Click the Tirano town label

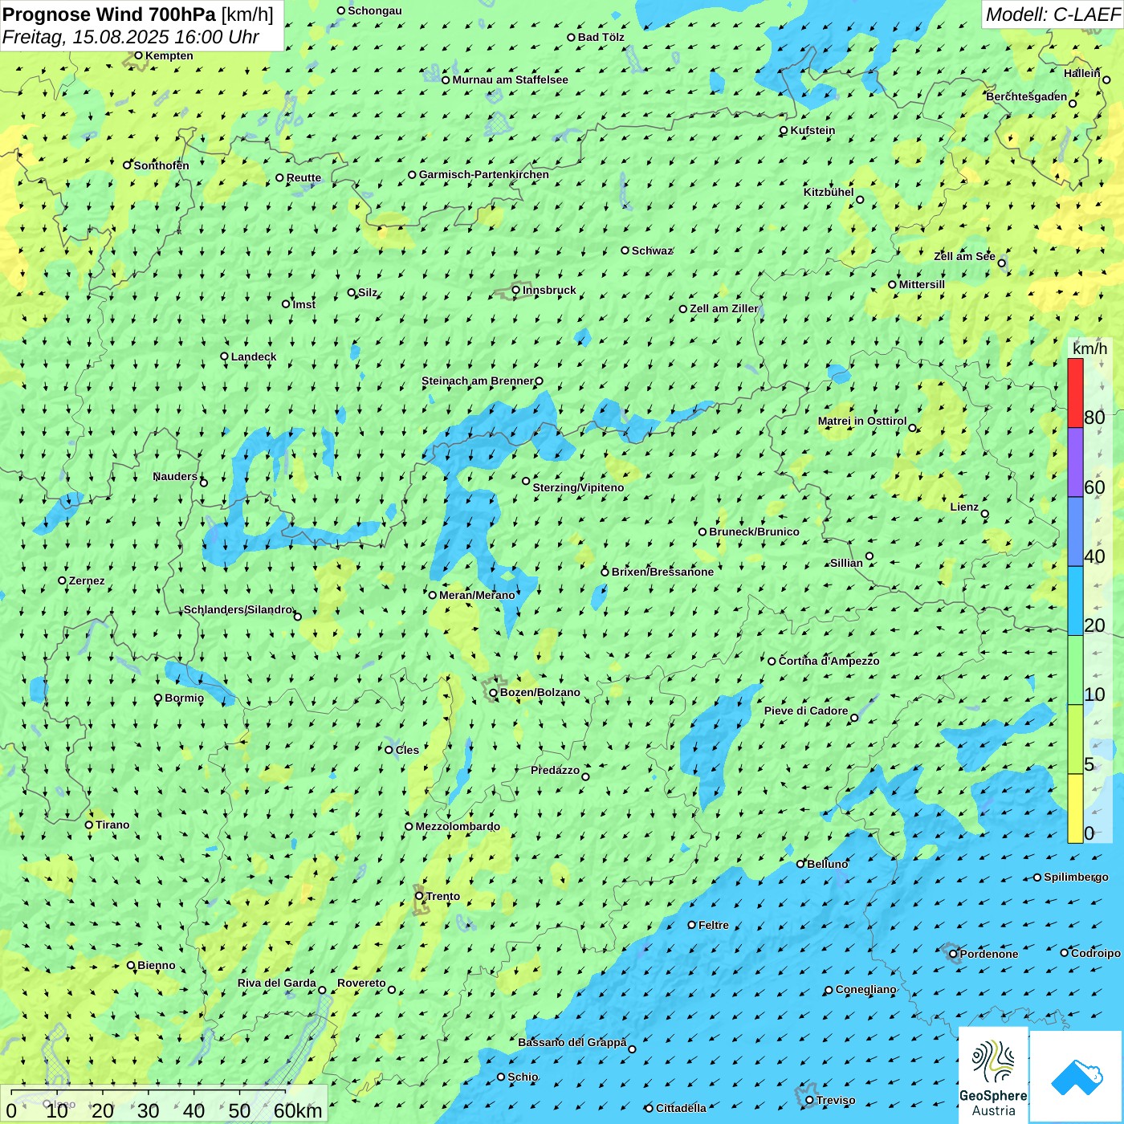coord(112,825)
